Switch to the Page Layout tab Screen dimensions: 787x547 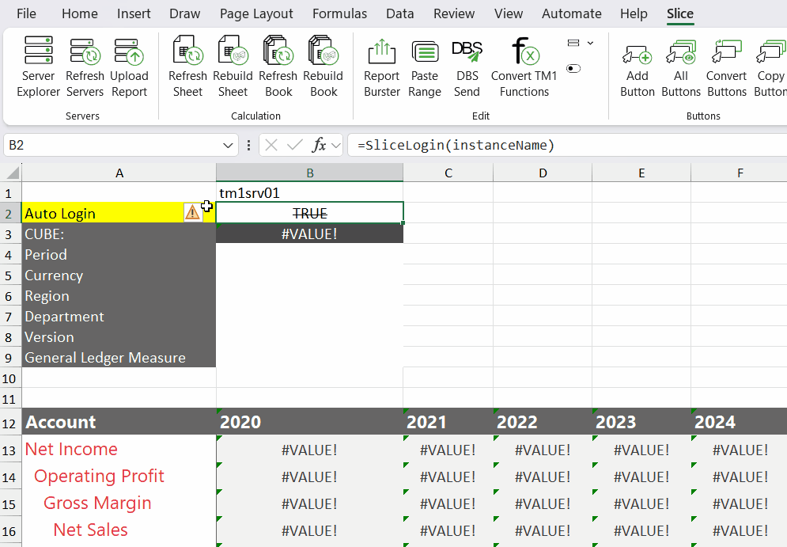pyautogui.click(x=256, y=13)
